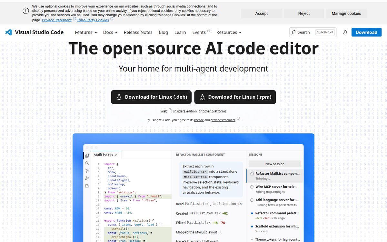Viewport: 387px width, 242px height.
Task: Click the cookie banner info icon
Action: [26, 11]
